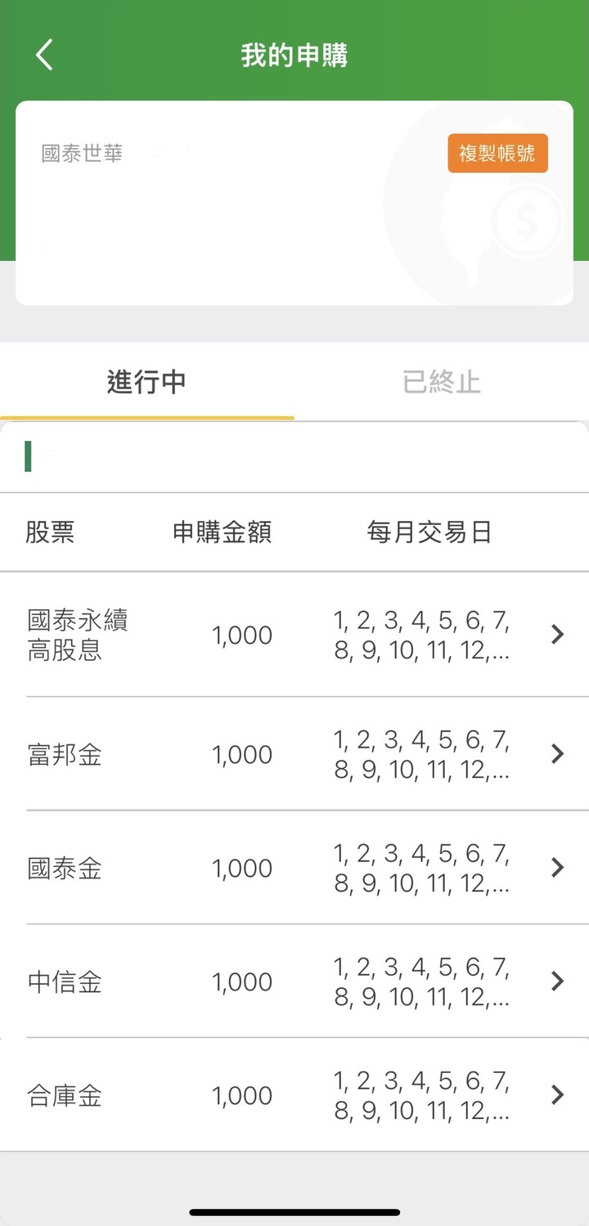589x1226 pixels.
Task: Select the 國泰永續高股息 stock name
Action: pos(78,635)
